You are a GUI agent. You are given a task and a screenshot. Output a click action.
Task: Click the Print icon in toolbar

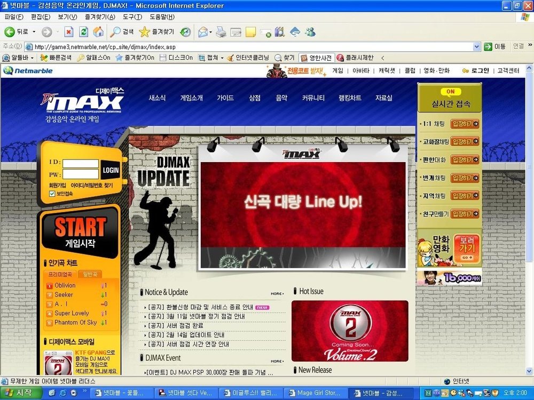click(221, 32)
